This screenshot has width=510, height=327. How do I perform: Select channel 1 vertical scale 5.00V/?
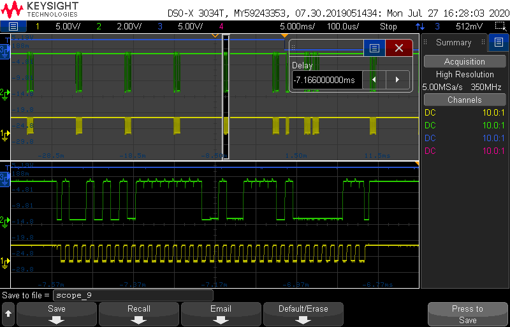click(68, 26)
